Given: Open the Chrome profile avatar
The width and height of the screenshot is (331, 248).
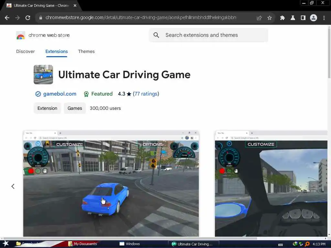Looking at the screenshot, I should pos(314,18).
